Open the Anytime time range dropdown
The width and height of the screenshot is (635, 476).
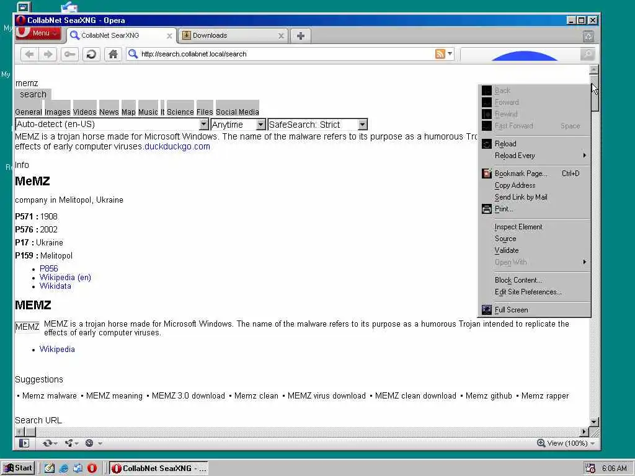coord(238,124)
